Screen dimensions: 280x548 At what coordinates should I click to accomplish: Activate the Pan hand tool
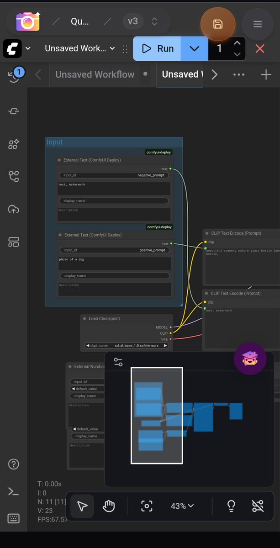(108, 506)
